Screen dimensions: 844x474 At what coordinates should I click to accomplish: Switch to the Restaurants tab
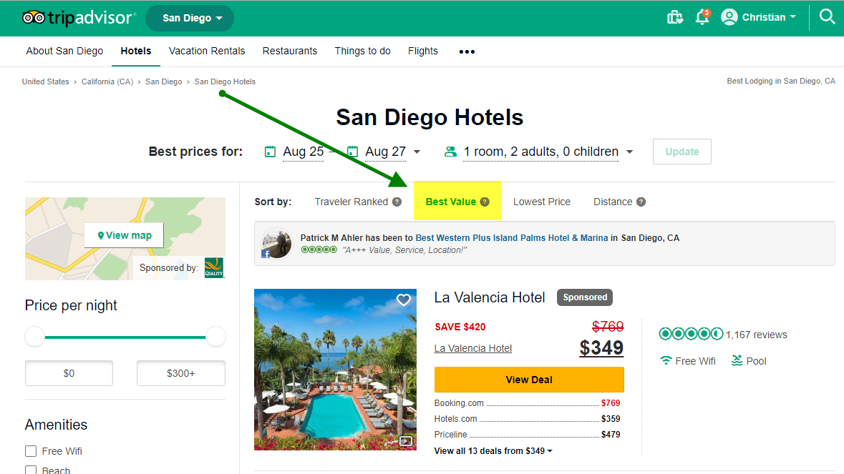click(x=290, y=51)
